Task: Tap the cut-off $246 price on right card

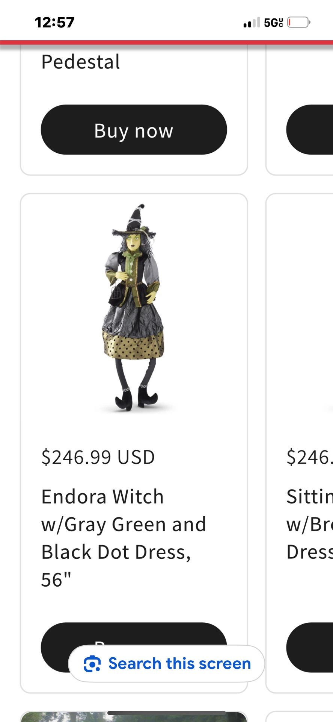Action: [x=310, y=457]
